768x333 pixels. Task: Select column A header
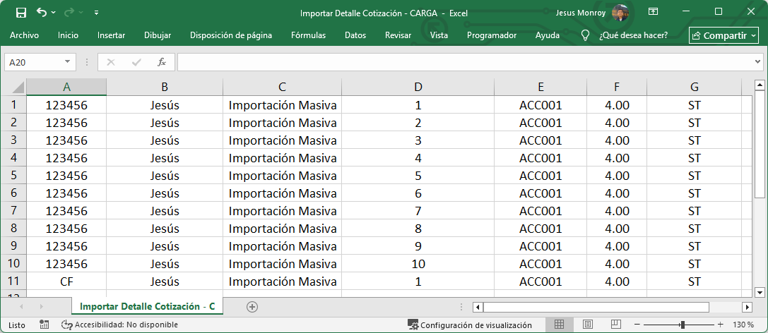(66, 87)
